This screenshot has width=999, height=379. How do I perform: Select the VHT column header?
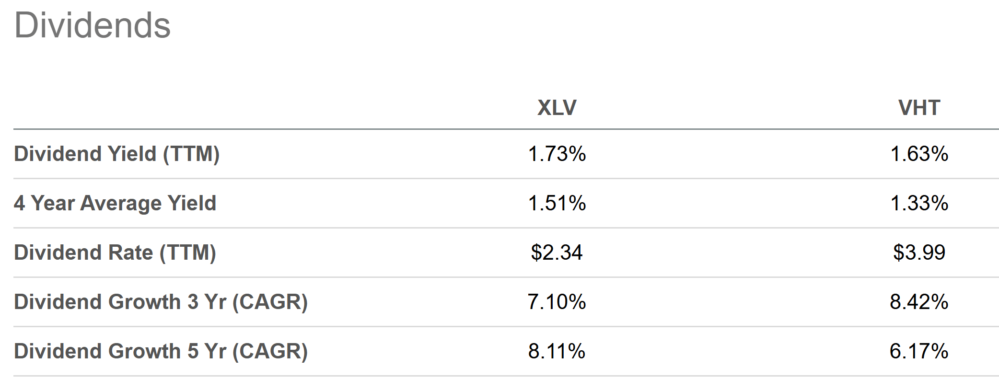coord(919,108)
